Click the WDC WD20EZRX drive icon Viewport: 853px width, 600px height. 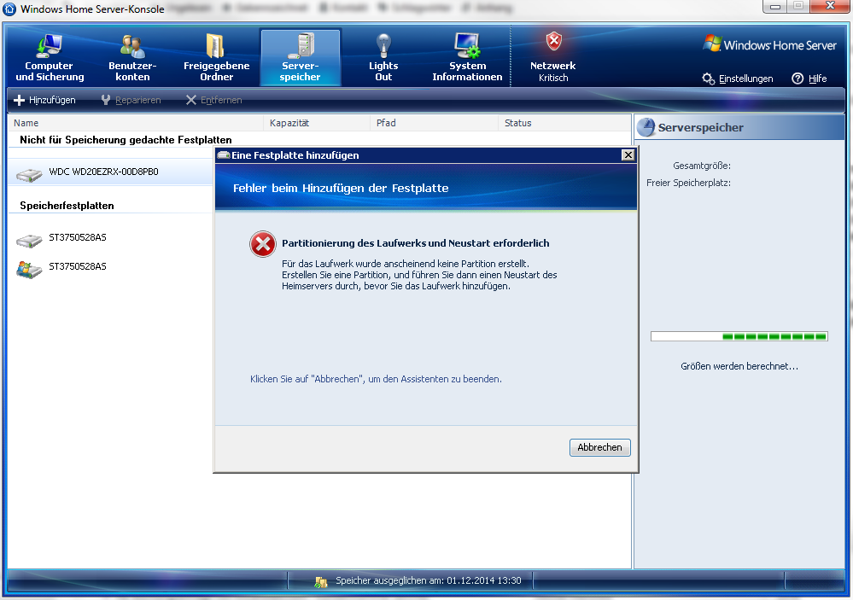coord(29,175)
